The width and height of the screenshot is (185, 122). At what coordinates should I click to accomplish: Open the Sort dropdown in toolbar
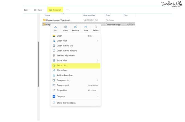coord(27,10)
